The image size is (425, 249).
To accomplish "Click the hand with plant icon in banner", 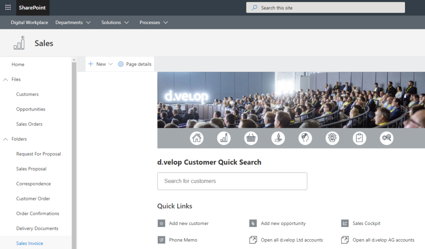I will (x=278, y=138).
